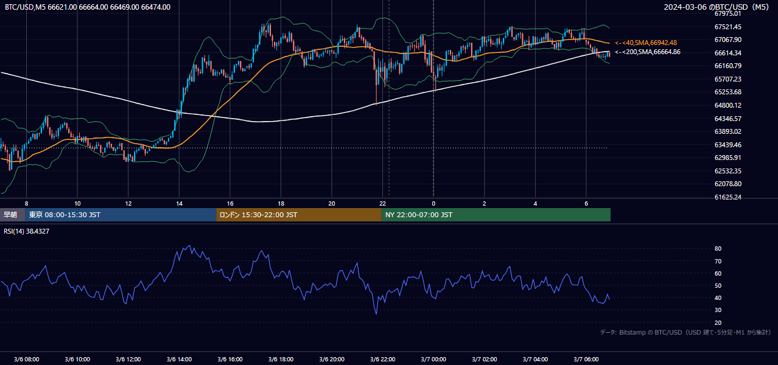
Task: Click the orange 40 SMA 66942.48 label
Action: [646, 43]
